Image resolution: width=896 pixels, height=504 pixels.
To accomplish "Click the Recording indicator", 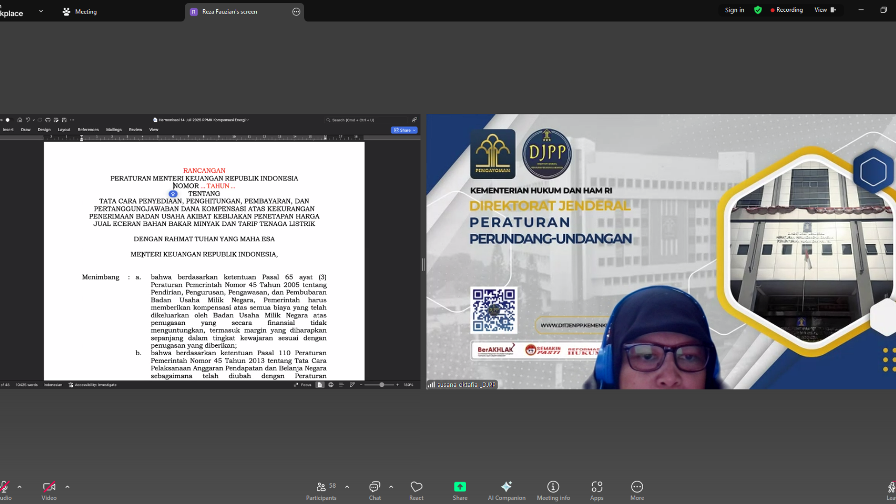I will pyautogui.click(x=787, y=10).
